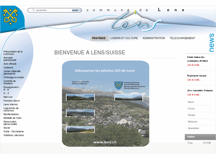This screenshot has width=216, height=162.
Task: Open the News link in right sidebar
Action: coord(191,102)
